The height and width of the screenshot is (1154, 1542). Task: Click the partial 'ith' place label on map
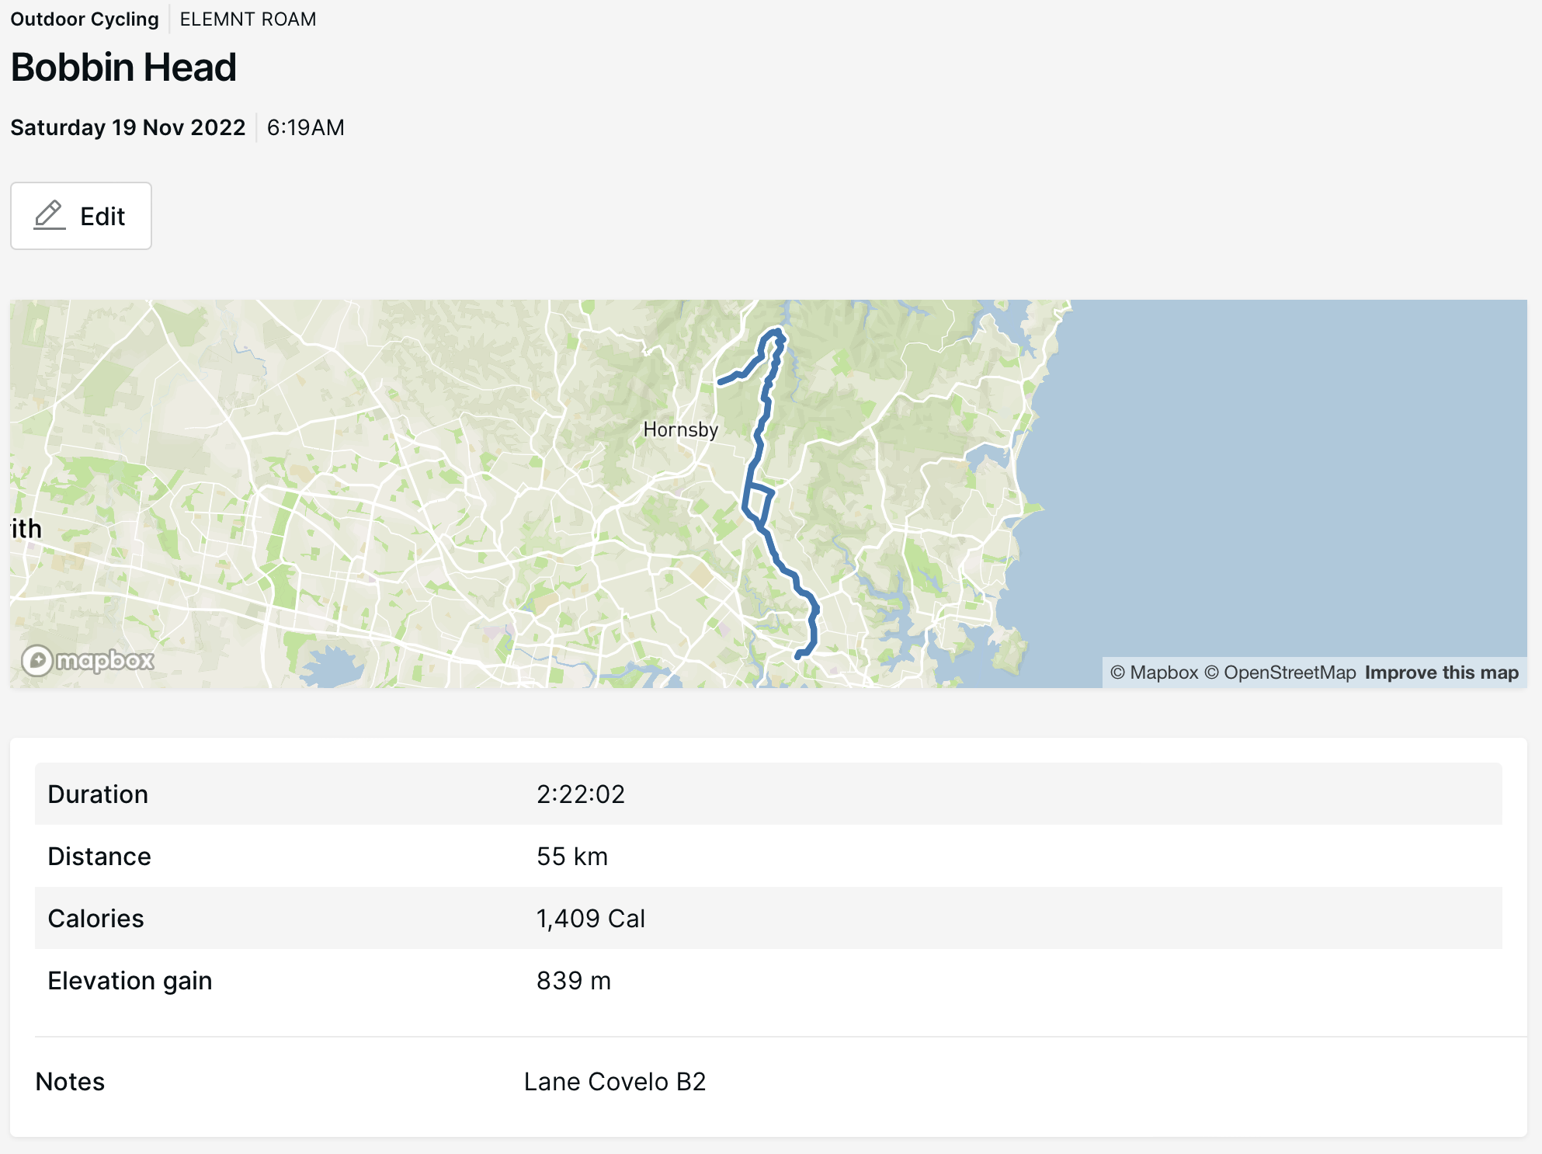click(26, 529)
